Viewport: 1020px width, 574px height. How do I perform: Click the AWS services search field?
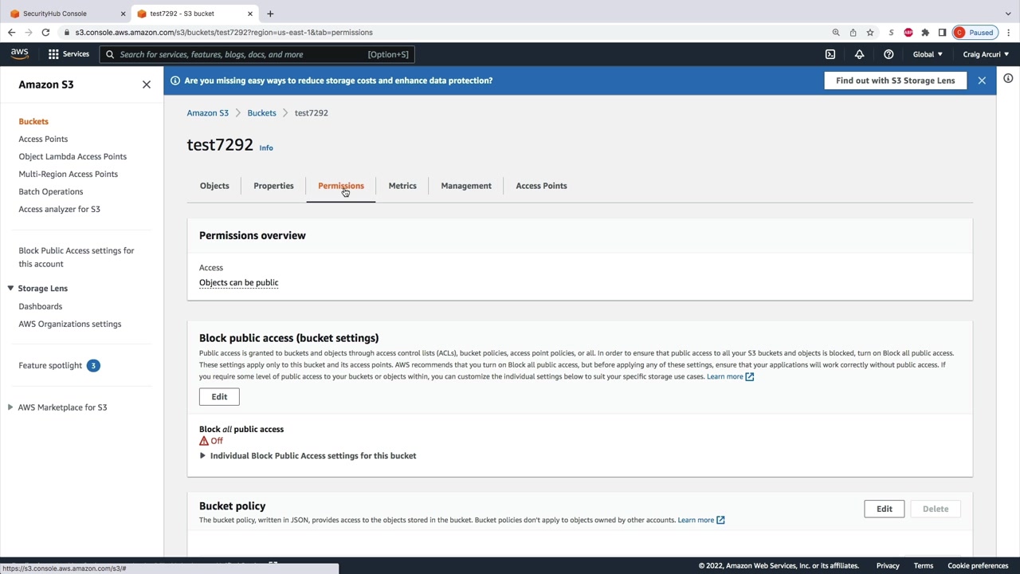pos(257,54)
